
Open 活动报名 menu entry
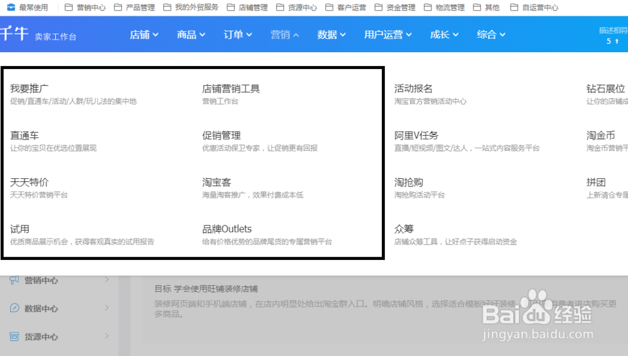(413, 89)
